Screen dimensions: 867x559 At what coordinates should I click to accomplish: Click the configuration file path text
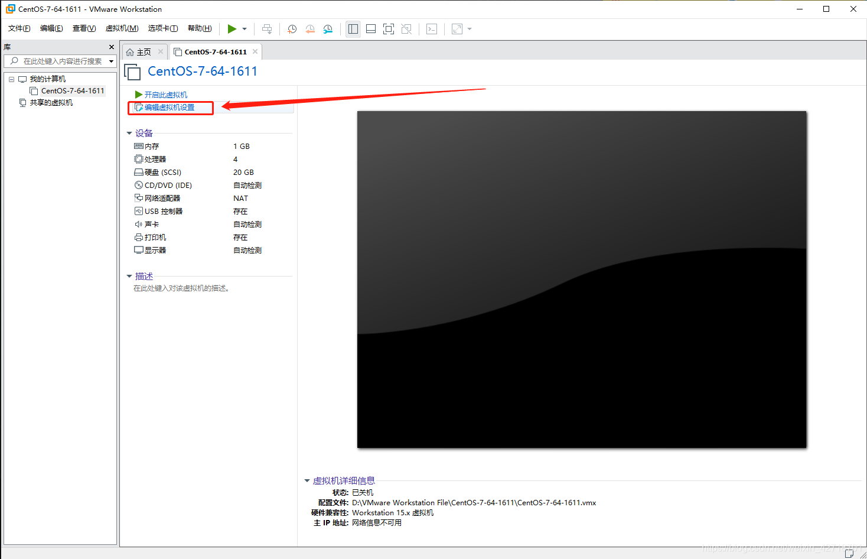[x=474, y=503]
